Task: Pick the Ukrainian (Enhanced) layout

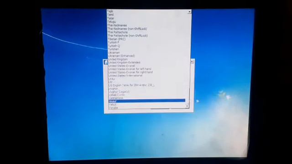Action: tap(121, 56)
